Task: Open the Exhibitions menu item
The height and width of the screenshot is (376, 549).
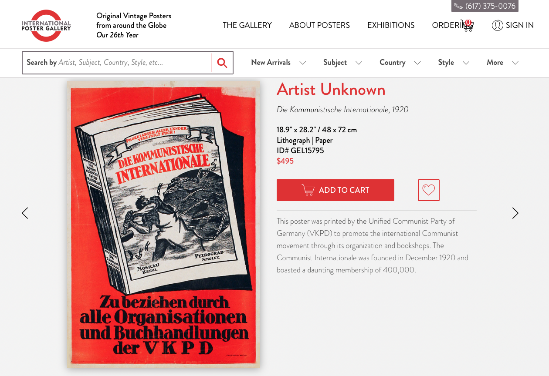Action: (x=391, y=25)
